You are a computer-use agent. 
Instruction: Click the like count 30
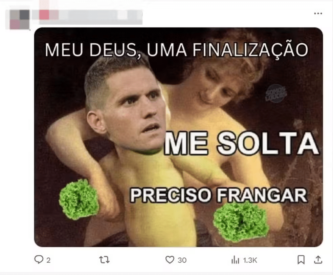(182, 260)
